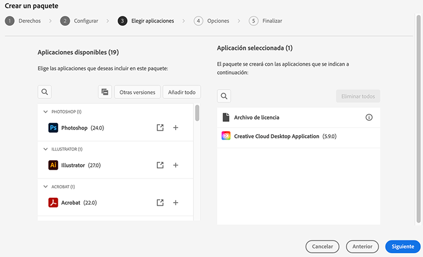Click the Acrobat external link icon
Image resolution: width=423 pixels, height=257 pixels.
click(x=160, y=203)
